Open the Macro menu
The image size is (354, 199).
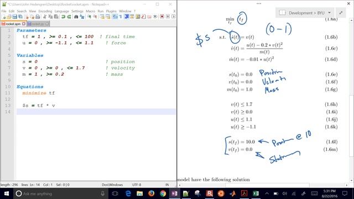click(90, 11)
